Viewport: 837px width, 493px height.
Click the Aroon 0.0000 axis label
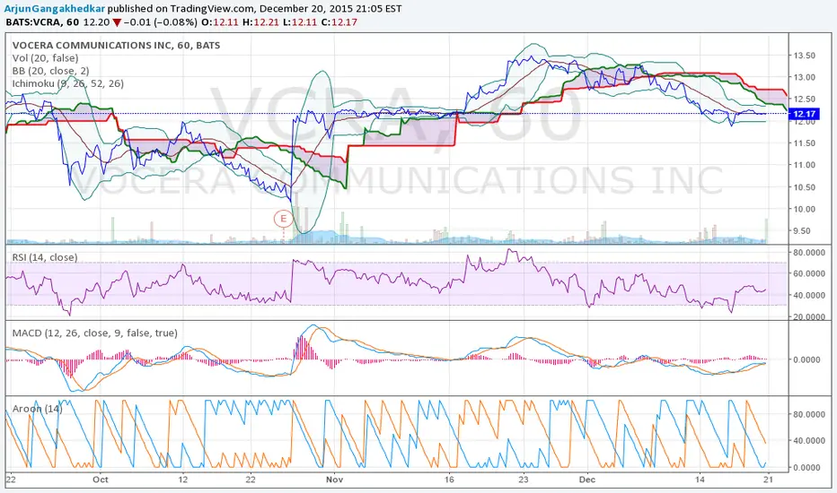click(x=806, y=467)
